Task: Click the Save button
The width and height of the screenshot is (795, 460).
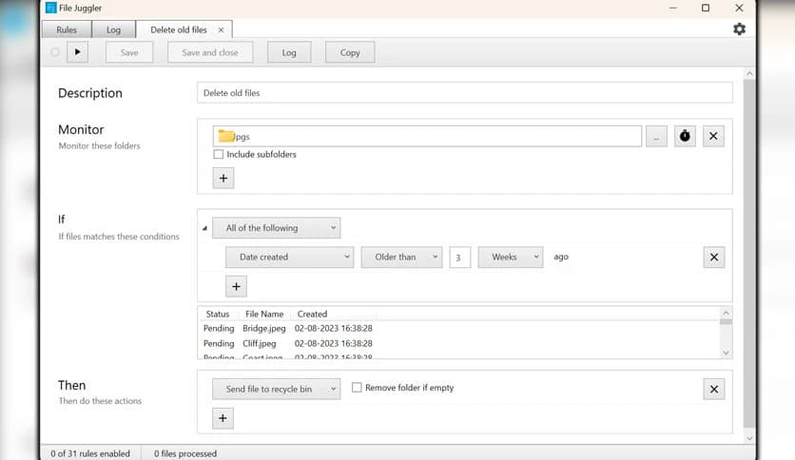Action: click(x=129, y=52)
